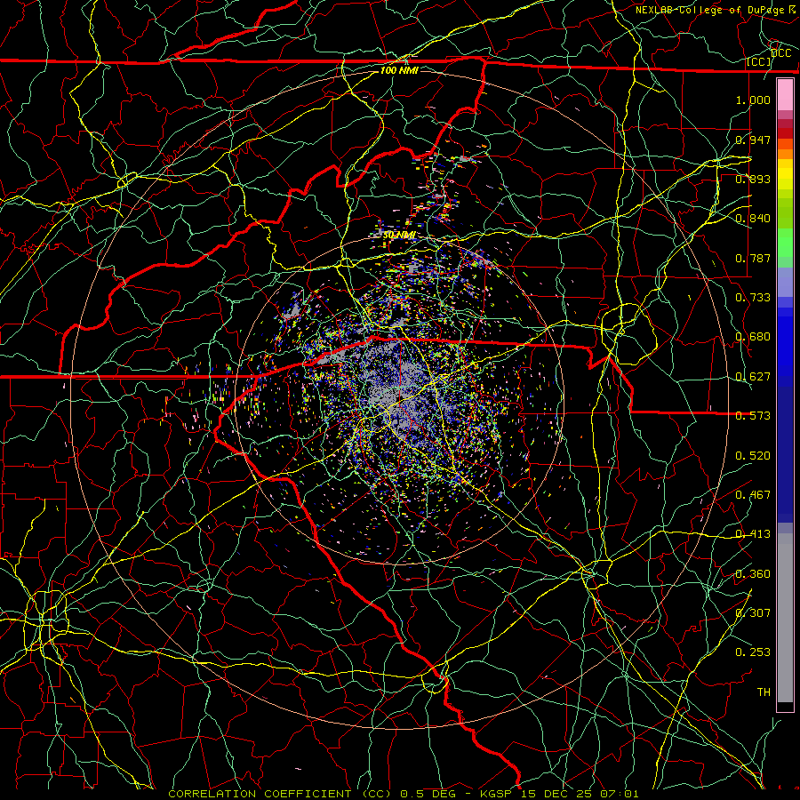Click the 100 NMI range ring label
Image resolution: width=800 pixels, height=800 pixels.
click(399, 70)
